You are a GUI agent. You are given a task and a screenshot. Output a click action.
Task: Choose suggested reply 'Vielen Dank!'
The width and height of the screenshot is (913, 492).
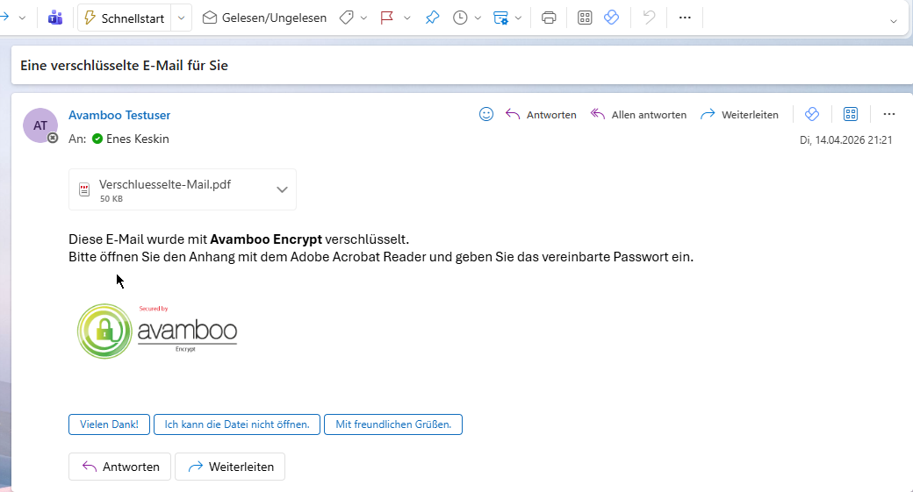tap(109, 424)
